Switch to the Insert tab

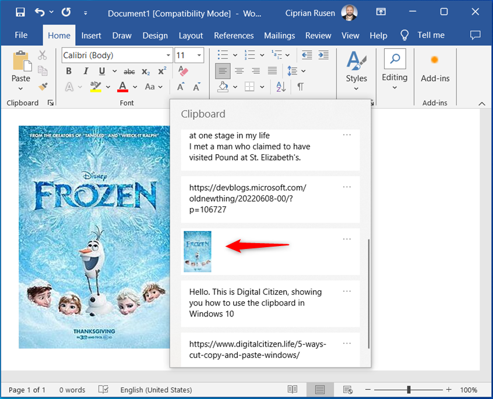[91, 35]
